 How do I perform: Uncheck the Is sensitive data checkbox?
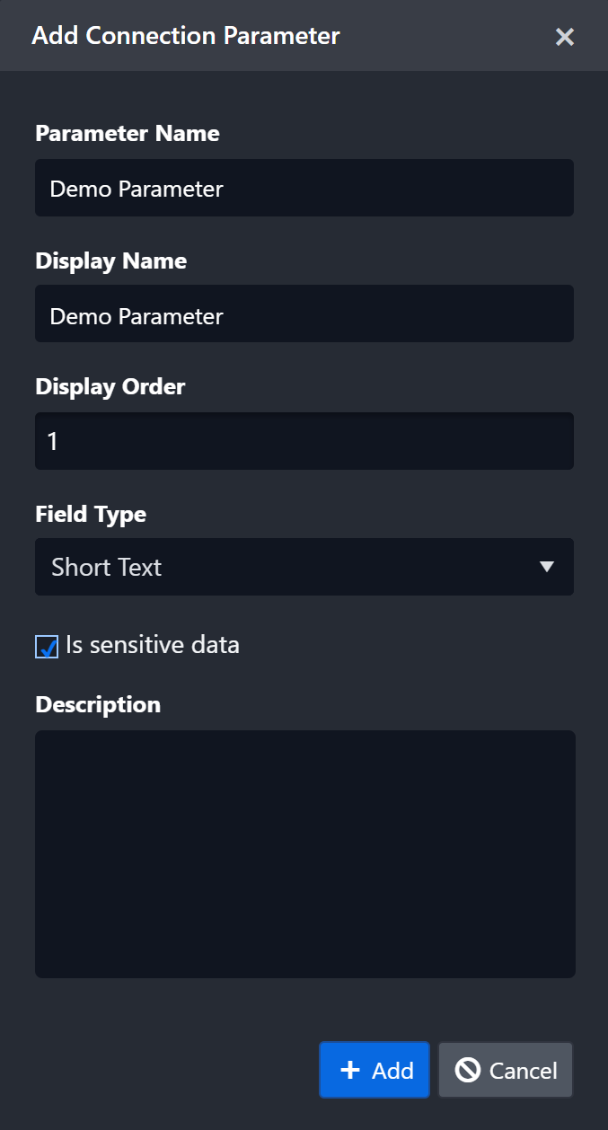(x=47, y=647)
